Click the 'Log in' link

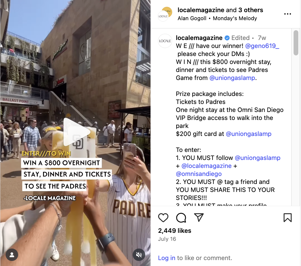(x=167, y=258)
